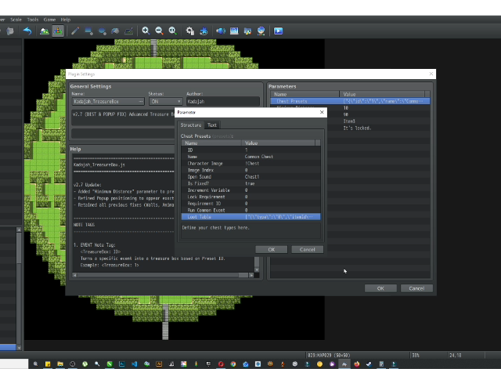Click OK in Plugin Settings window
Screen dimensions: 501x376
380,288
